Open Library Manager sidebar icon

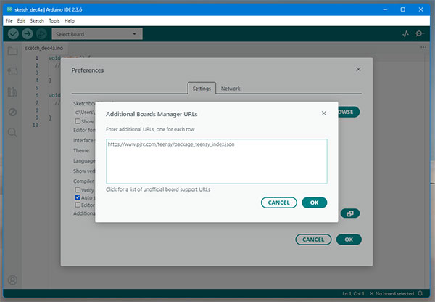click(x=12, y=92)
